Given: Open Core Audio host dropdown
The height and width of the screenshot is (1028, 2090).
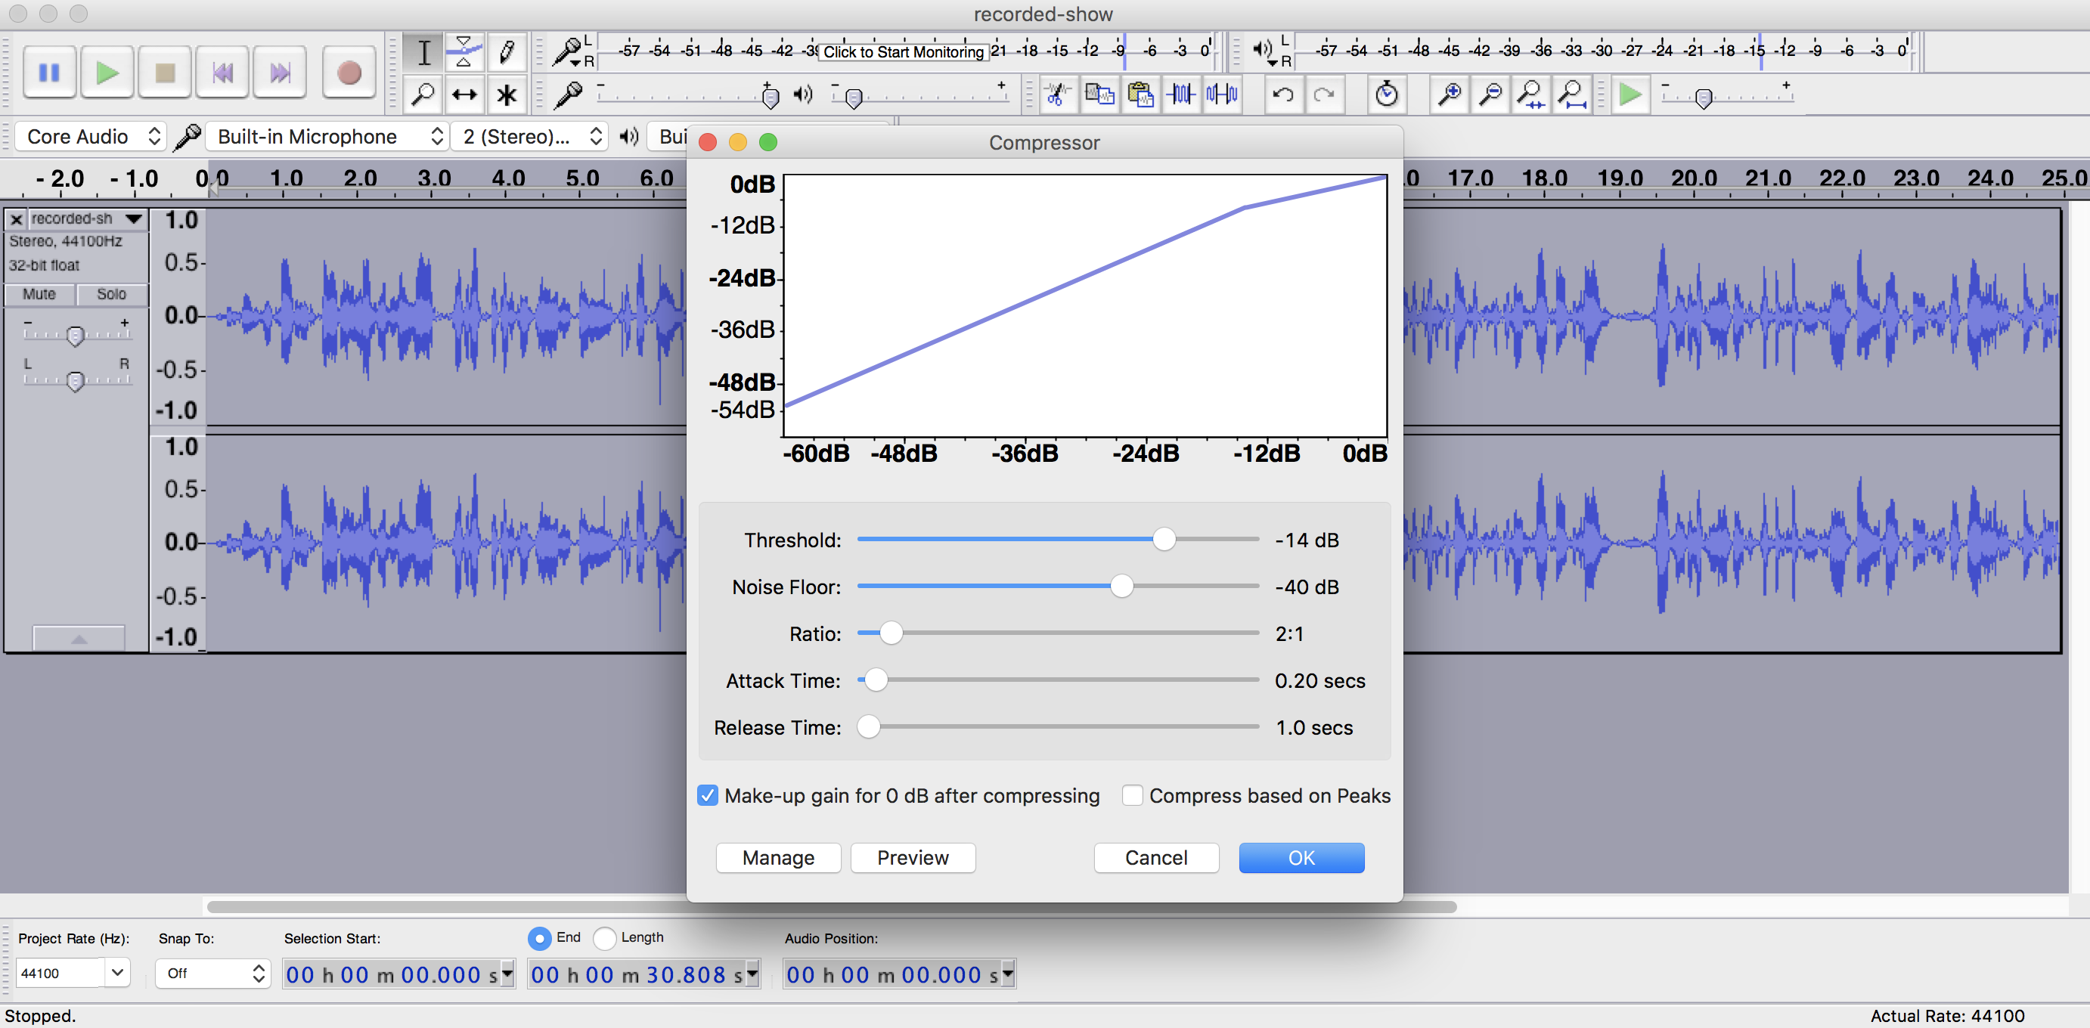Looking at the screenshot, I should point(91,136).
